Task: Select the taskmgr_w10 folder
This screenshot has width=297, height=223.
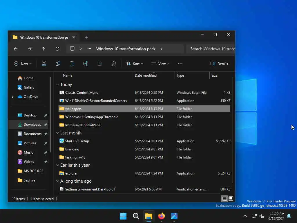Action: tap(144, 157)
